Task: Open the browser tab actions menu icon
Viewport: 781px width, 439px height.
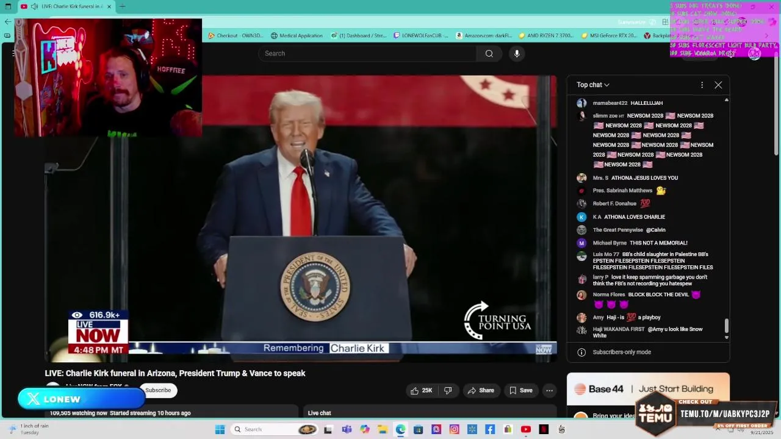Action: coord(8,7)
